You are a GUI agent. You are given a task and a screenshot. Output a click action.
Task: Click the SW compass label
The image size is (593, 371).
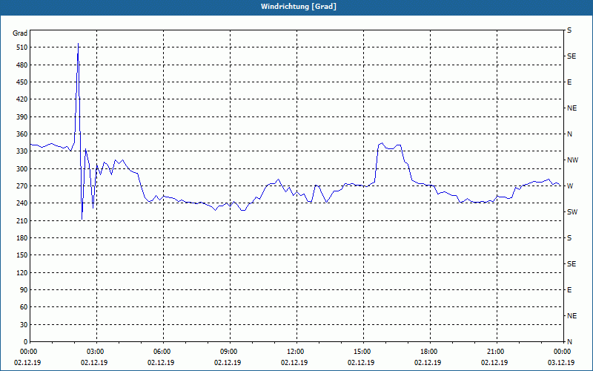click(x=572, y=212)
